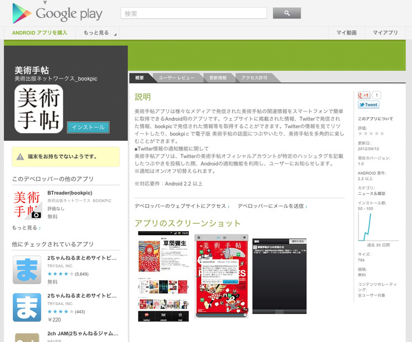Click the +1 count bubble
412x342 pixels.
pyautogui.click(x=376, y=95)
